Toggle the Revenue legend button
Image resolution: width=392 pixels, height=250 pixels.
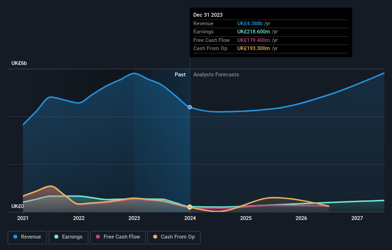tap(27, 237)
